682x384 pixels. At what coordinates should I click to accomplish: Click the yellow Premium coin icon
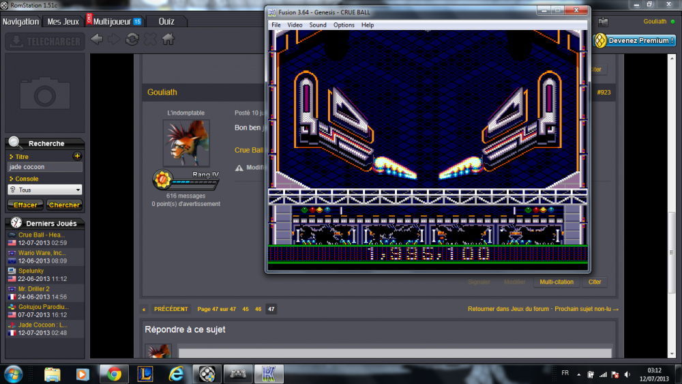[599, 41]
